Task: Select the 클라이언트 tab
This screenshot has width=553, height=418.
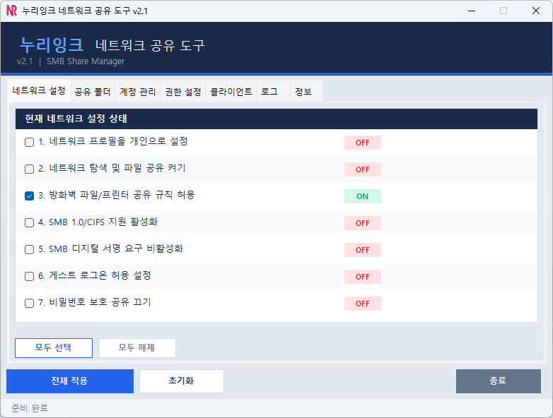Action: click(x=231, y=92)
